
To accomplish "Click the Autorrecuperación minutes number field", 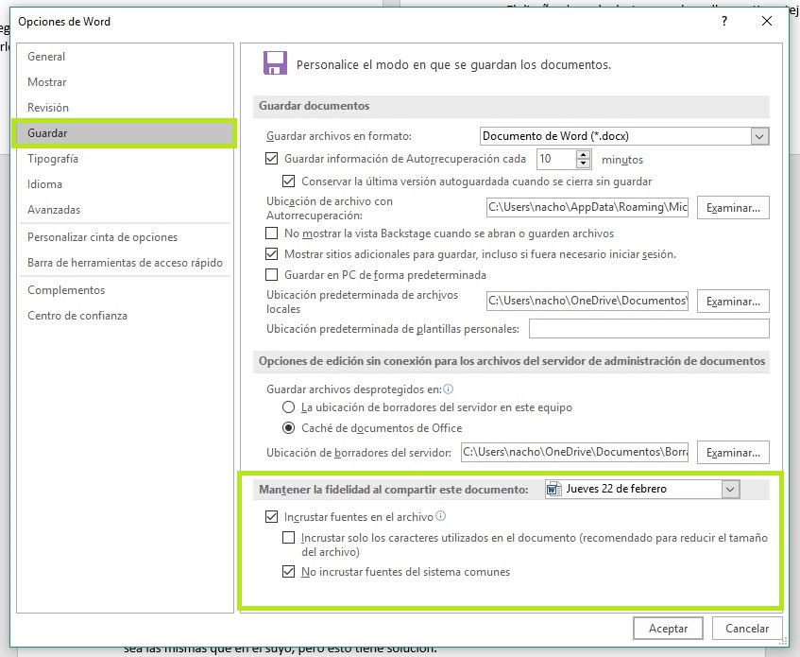I will tap(556, 159).
